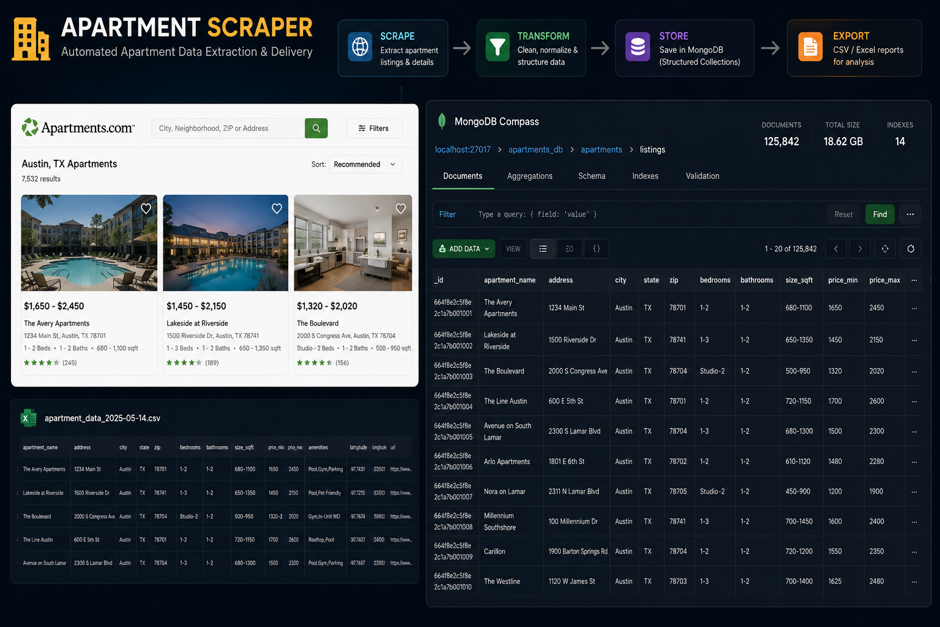Select the table view icon beside list view
This screenshot has width=940, height=627.
point(570,249)
